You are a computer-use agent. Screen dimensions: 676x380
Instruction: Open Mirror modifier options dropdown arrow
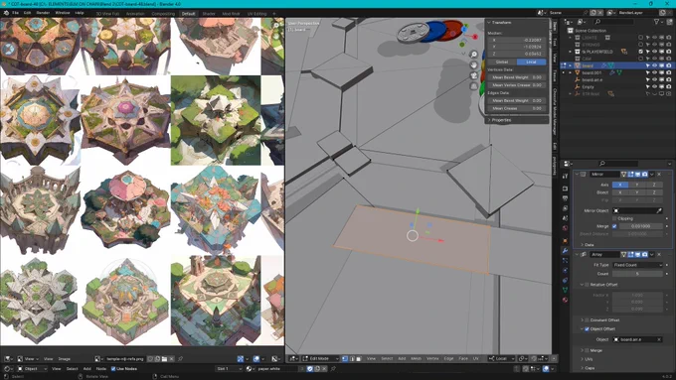[x=652, y=175]
